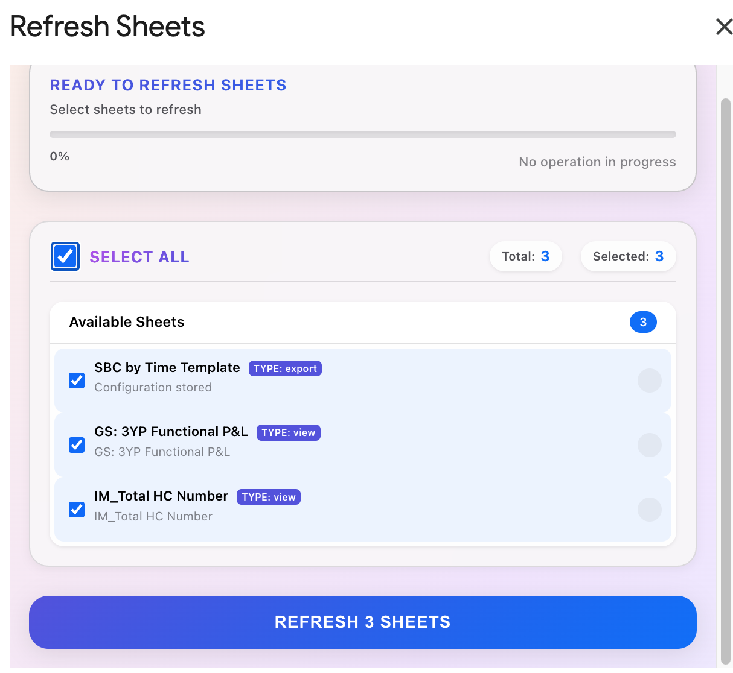733x673 pixels.
Task: Deselect the IM_Total HC Number checkbox
Action: pos(77,510)
